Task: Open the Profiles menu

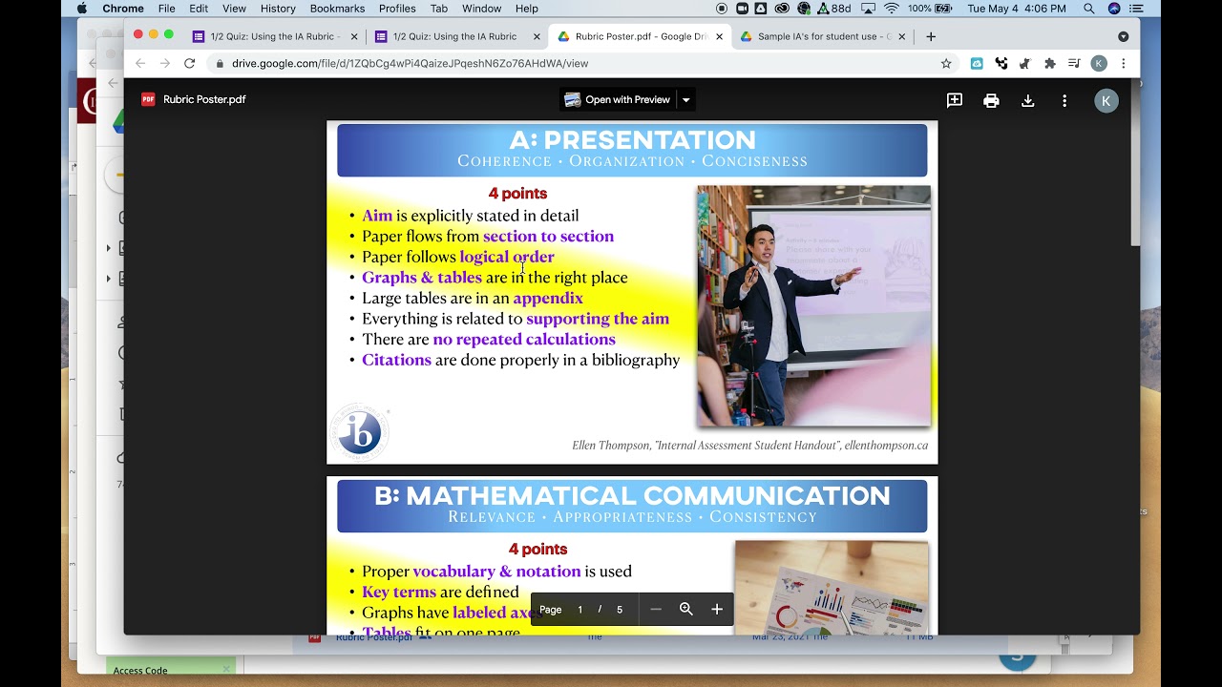Action: [x=397, y=9]
